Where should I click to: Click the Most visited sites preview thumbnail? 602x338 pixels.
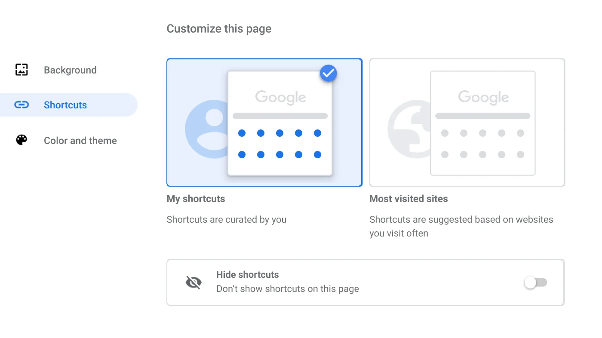[x=467, y=122]
